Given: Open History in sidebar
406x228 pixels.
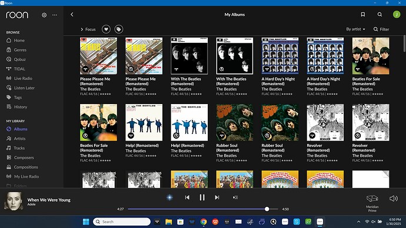Looking at the screenshot, I should [21, 107].
